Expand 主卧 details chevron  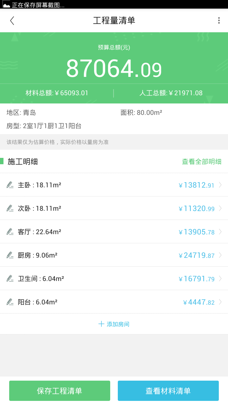(220, 185)
